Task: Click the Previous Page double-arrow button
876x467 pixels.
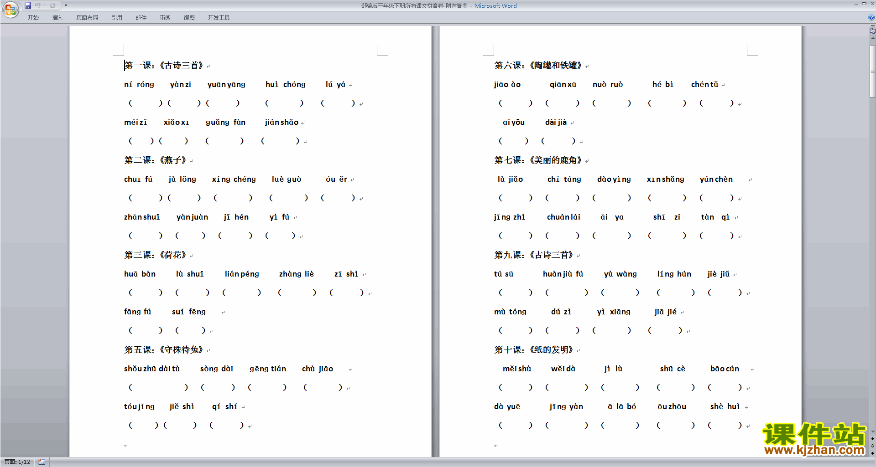Action: point(872,439)
